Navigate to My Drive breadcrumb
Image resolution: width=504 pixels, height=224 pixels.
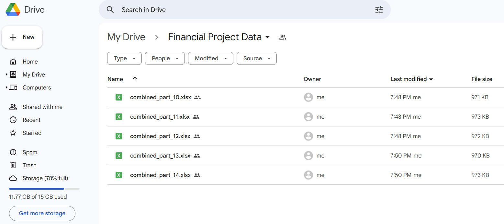126,37
